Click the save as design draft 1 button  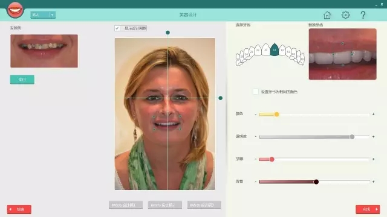[126, 205]
